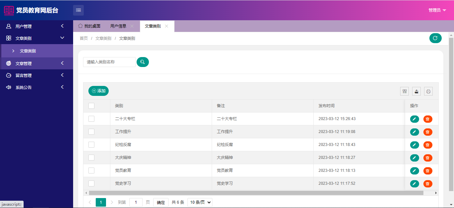
Task: Check the 工作提升 row checkbox
Action: [91, 132]
